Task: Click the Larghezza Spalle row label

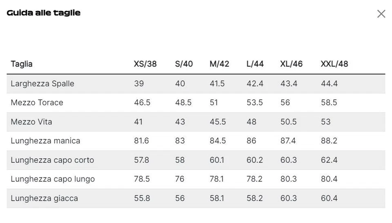Action: point(42,83)
